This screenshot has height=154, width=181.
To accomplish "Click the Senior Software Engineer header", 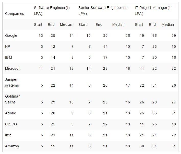I will (x=103, y=10).
